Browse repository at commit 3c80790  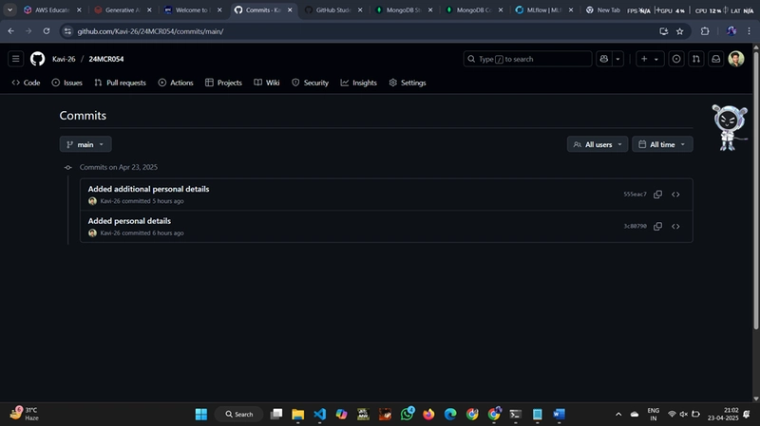675,227
